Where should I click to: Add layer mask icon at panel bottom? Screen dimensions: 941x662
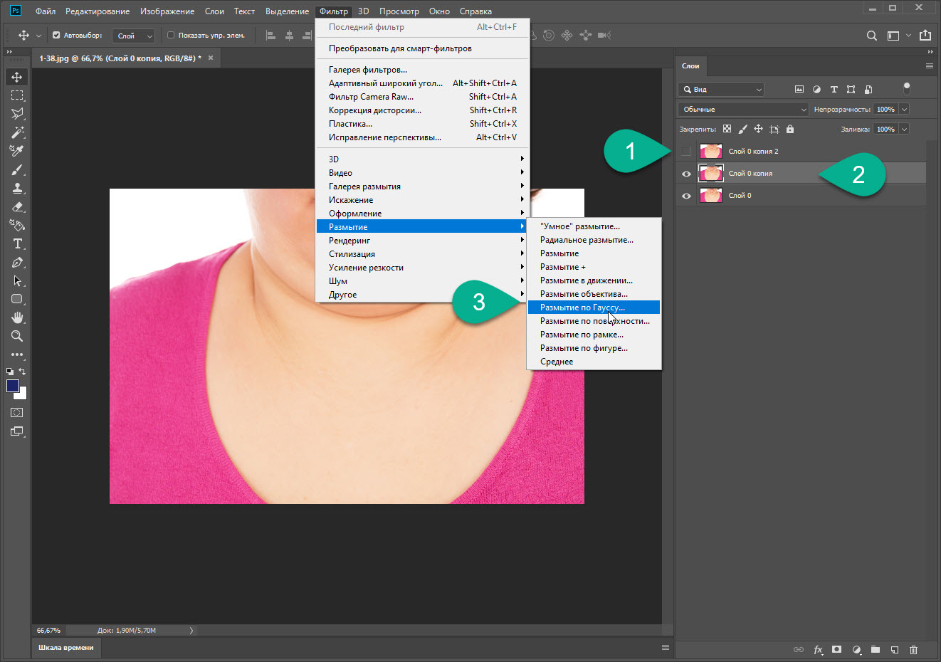837,650
